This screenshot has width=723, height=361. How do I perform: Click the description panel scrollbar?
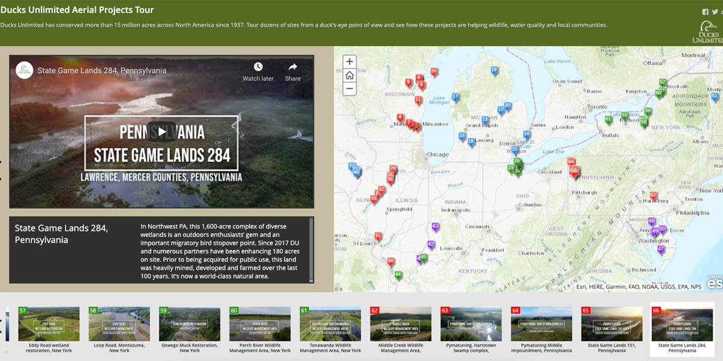(311, 250)
